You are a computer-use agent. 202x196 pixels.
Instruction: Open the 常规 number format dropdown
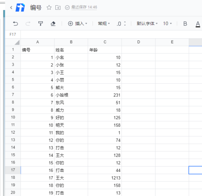click(104, 24)
